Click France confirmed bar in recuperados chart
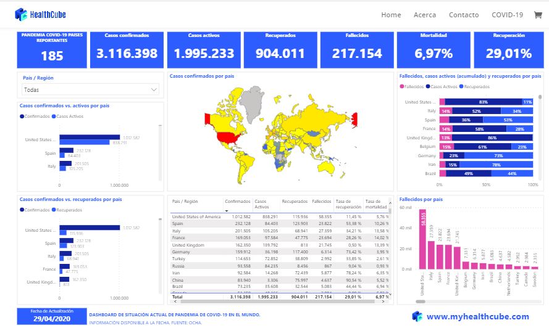 64,266
